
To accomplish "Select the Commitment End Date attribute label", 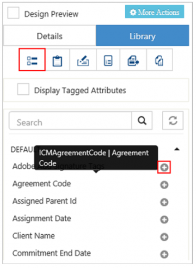I will (52, 253).
